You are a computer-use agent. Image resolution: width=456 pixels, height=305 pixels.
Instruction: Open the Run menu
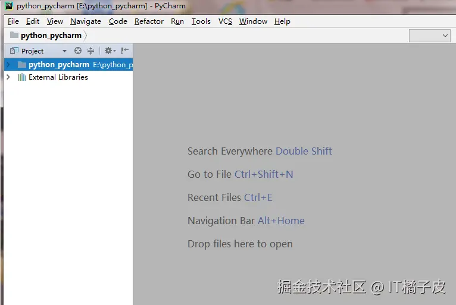(177, 21)
